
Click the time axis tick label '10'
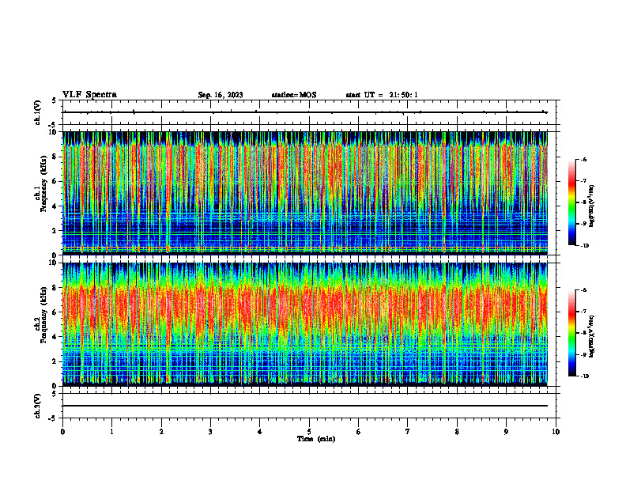click(556, 432)
